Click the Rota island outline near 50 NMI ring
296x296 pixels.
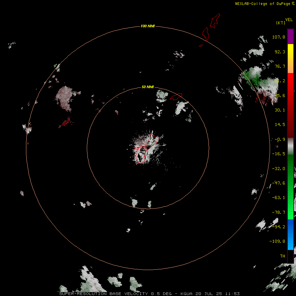click(x=176, y=97)
